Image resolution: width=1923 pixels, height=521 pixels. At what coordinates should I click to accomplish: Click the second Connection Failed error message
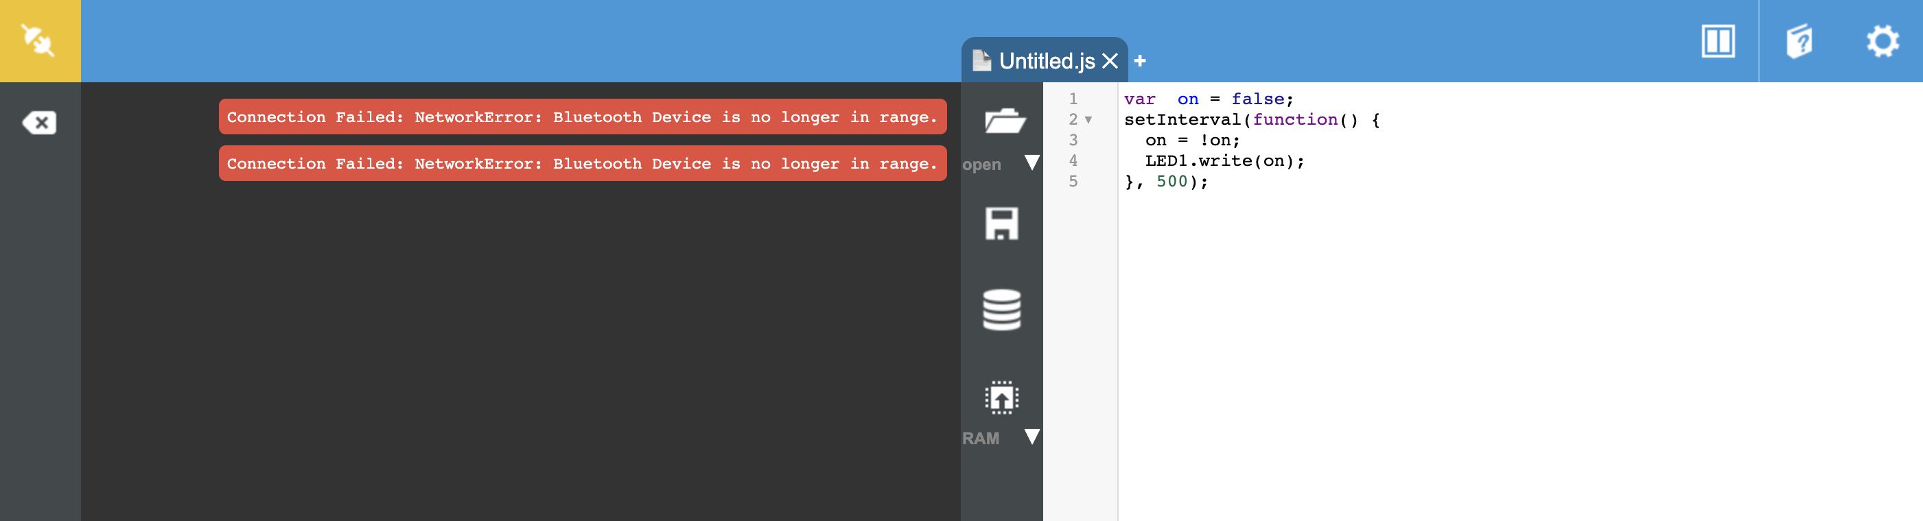[x=582, y=163]
